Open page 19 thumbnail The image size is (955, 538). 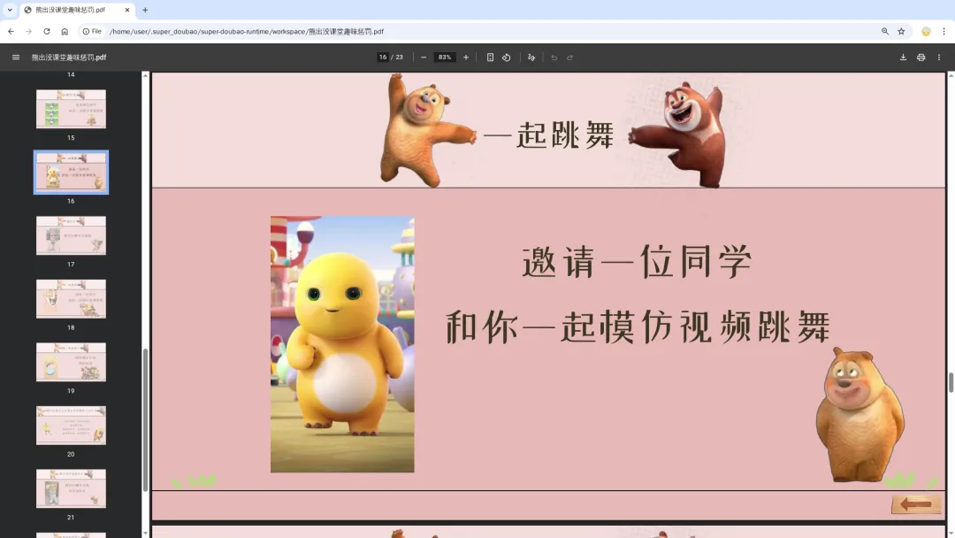[x=71, y=362]
